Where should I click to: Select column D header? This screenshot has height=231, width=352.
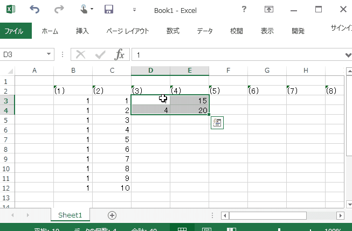click(x=150, y=71)
